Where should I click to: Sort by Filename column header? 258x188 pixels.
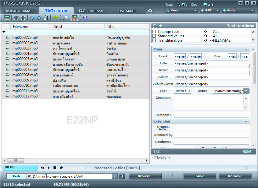tap(31, 27)
